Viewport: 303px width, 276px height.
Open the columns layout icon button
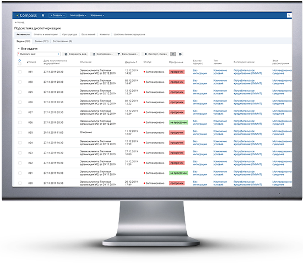pyautogui.click(x=180, y=54)
